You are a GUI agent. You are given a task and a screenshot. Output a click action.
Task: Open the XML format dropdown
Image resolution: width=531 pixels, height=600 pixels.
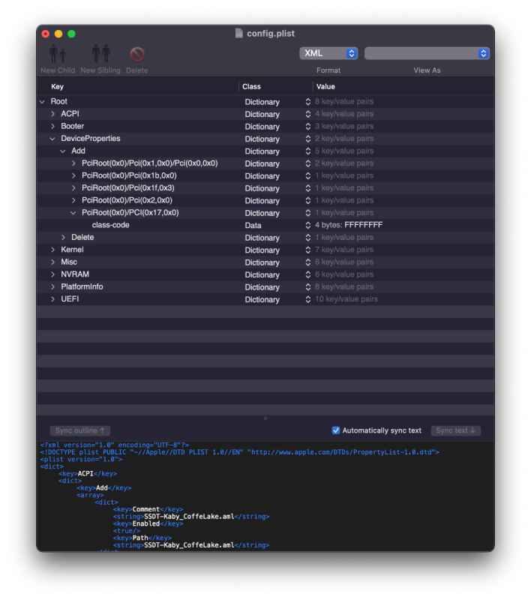coord(328,53)
